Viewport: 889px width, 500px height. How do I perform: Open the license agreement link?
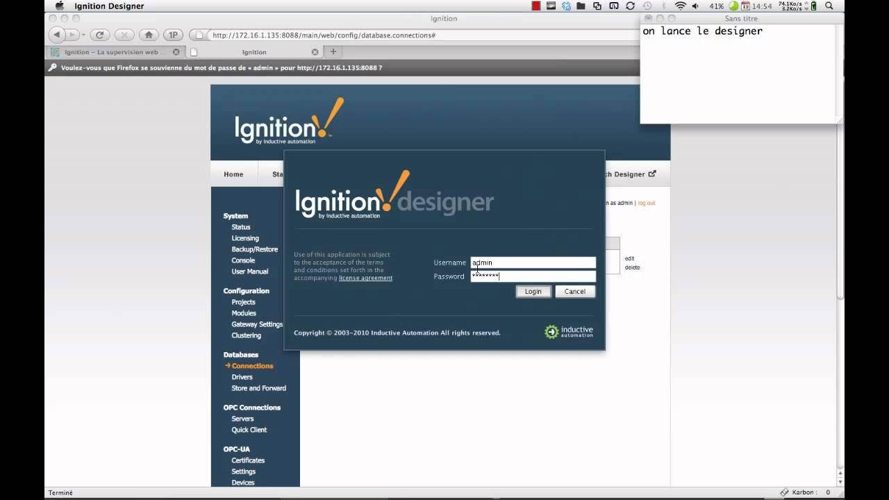click(365, 278)
